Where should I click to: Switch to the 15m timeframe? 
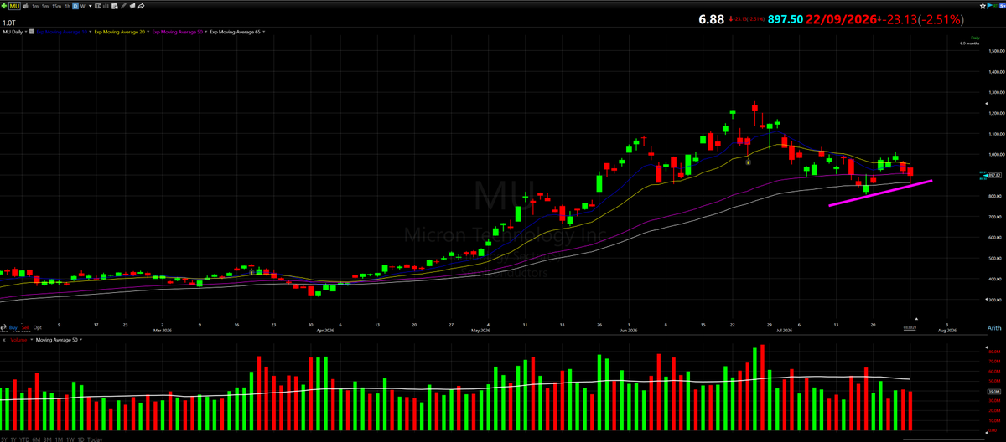(x=56, y=6)
